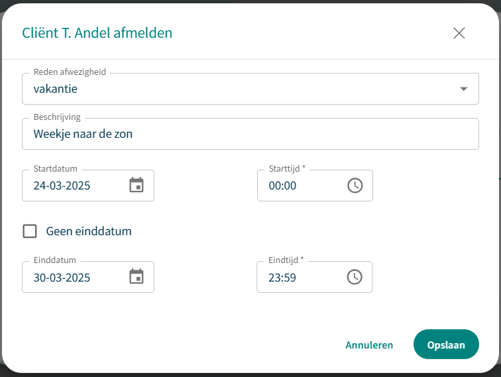Image resolution: width=501 pixels, height=377 pixels.
Task: Close the Cliënt afmelden dialog with X
Action: [459, 33]
